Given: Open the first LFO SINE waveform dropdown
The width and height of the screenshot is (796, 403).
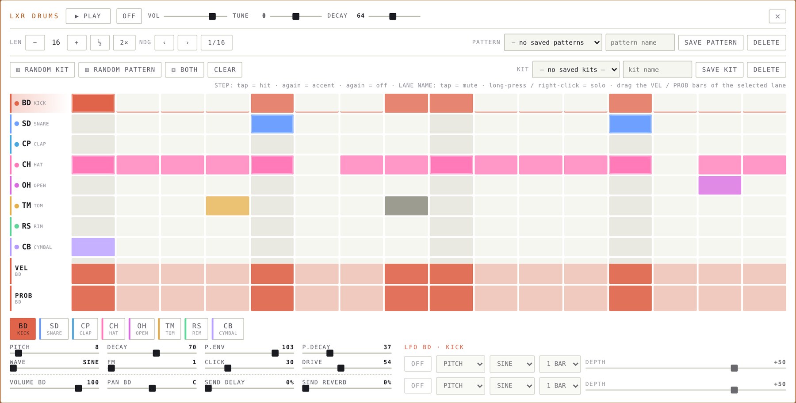Looking at the screenshot, I should click(x=512, y=364).
